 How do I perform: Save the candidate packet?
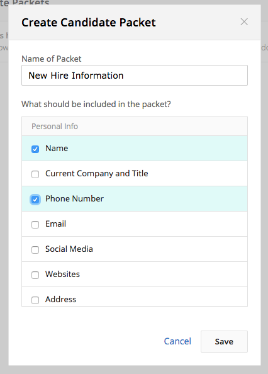224,341
